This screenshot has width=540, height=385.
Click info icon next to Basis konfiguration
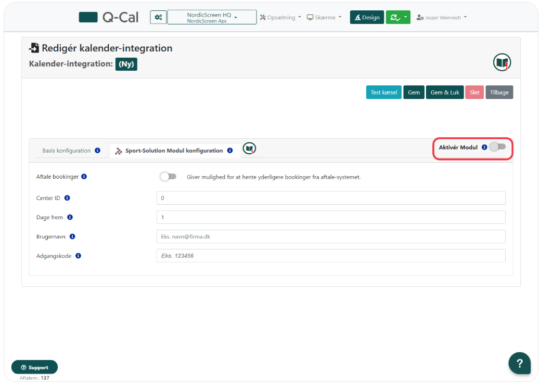click(x=97, y=150)
